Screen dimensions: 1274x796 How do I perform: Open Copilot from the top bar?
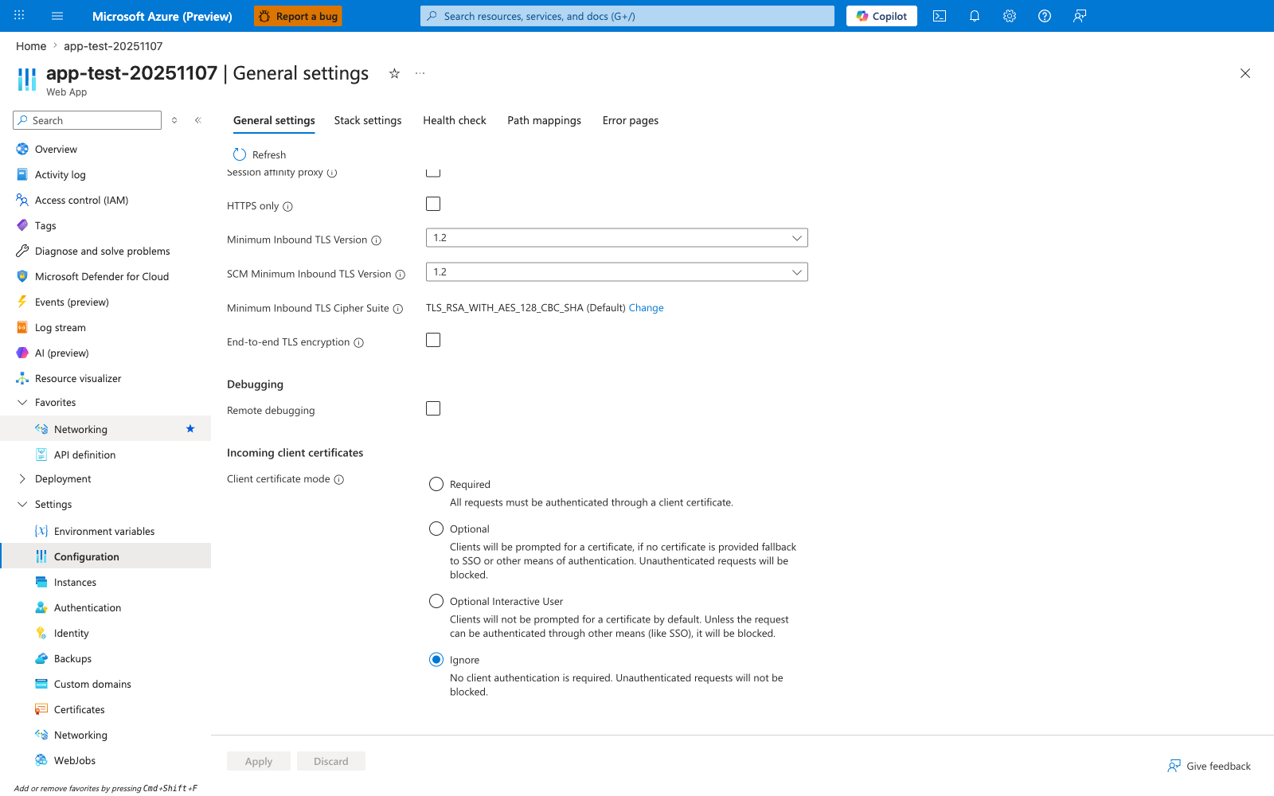point(881,16)
